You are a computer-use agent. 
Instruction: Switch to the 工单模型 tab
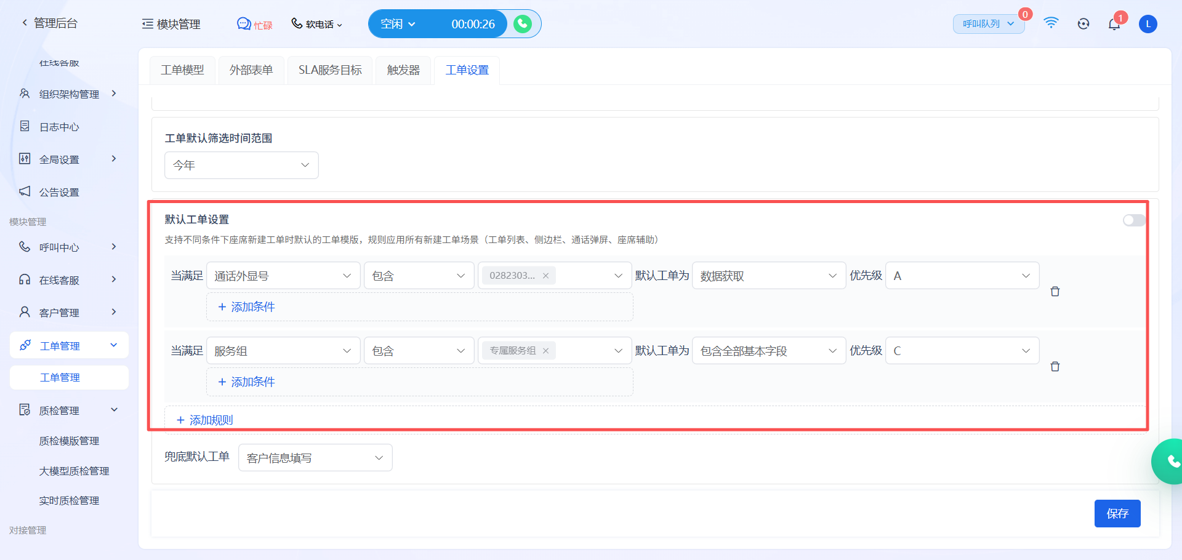(182, 70)
